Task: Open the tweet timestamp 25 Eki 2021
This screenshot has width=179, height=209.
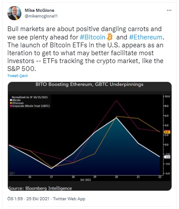Action: (38, 199)
